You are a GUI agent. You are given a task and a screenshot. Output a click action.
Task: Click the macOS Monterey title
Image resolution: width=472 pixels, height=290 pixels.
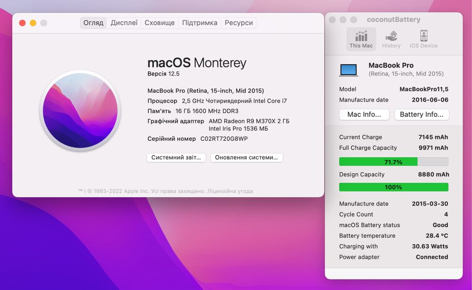point(197,63)
